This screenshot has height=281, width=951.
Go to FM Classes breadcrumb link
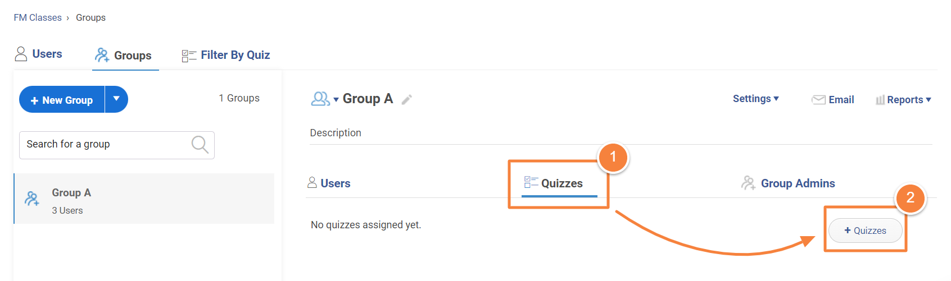point(38,18)
